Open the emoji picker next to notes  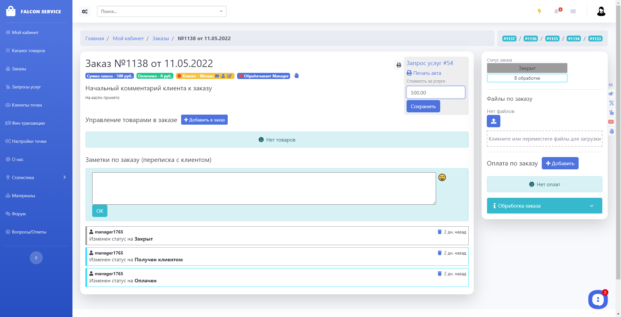tap(442, 177)
